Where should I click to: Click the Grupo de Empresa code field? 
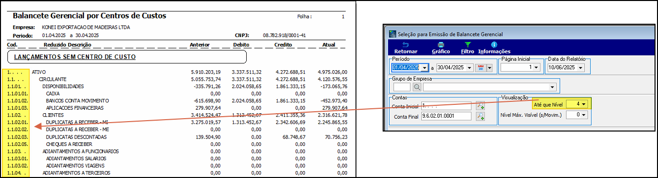pyautogui.click(x=402, y=87)
